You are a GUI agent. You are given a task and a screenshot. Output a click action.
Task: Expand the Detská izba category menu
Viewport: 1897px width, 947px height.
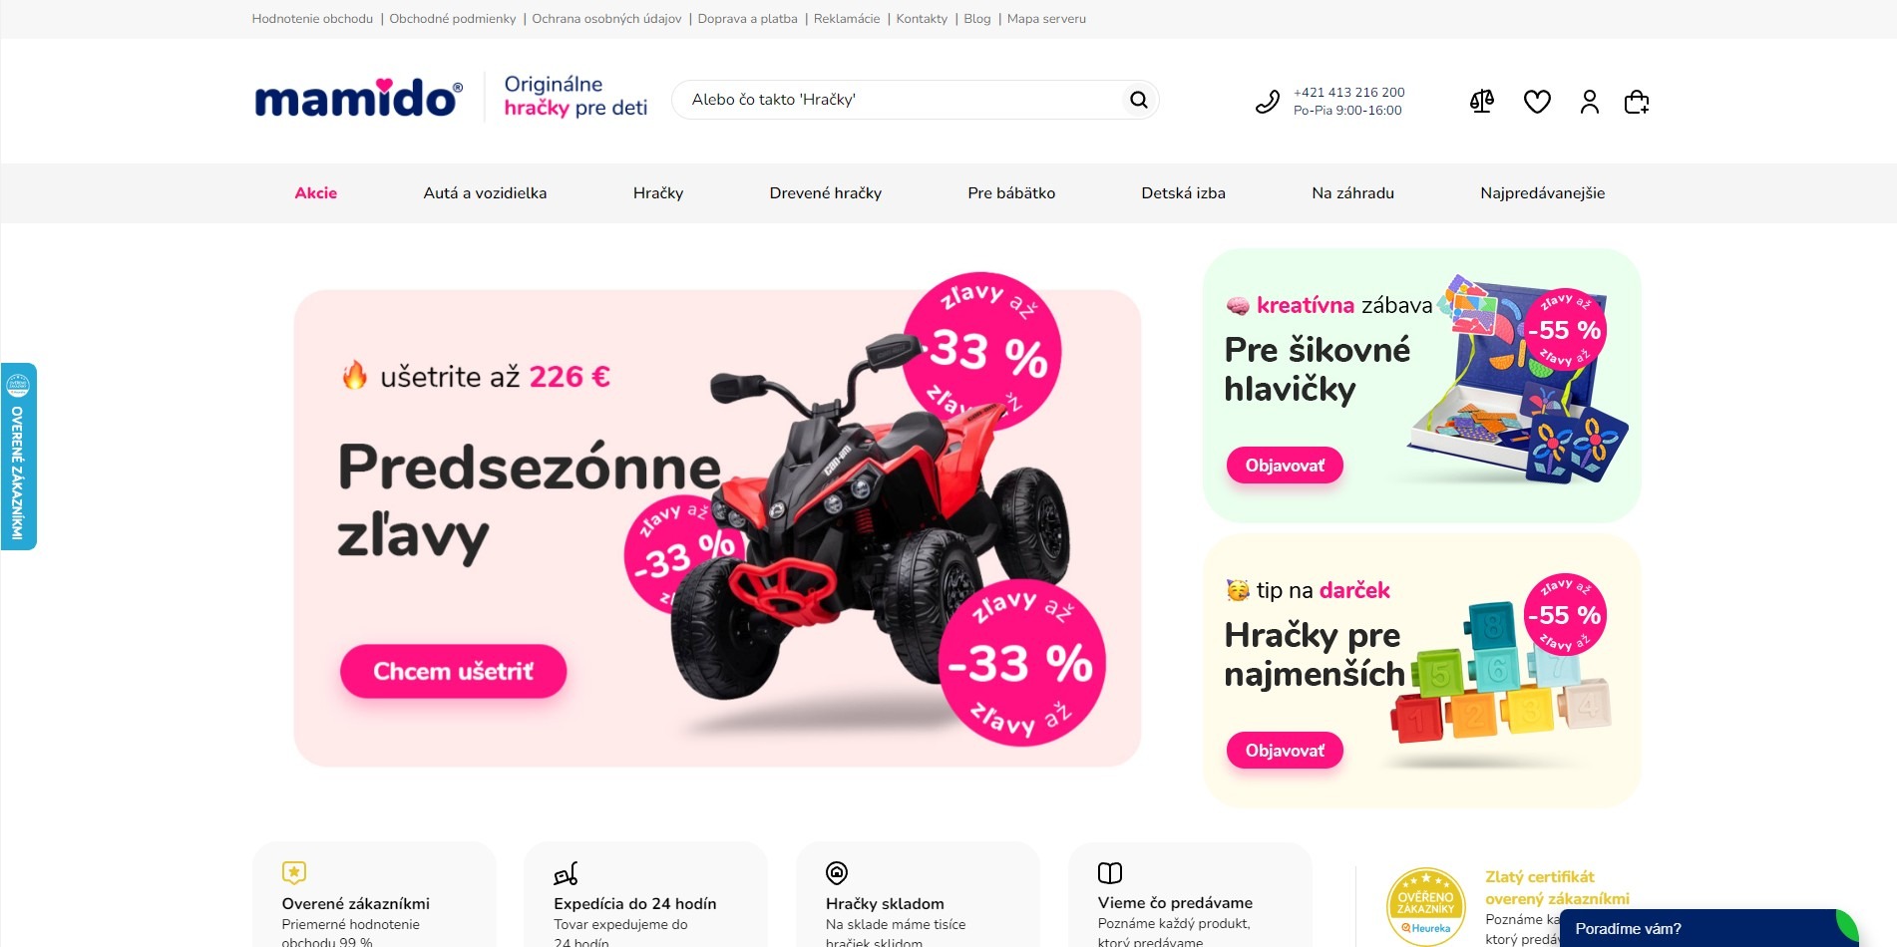point(1183,193)
